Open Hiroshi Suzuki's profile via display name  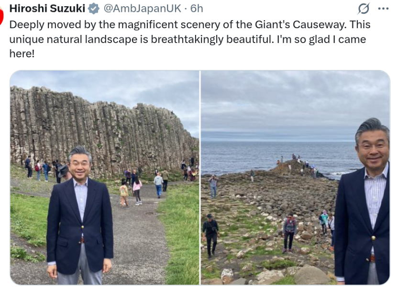point(47,9)
